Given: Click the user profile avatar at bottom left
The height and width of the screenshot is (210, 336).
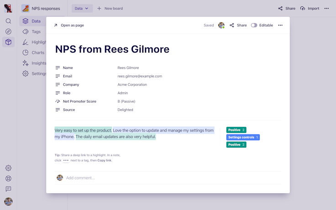Looking at the screenshot, I should pyautogui.click(x=8, y=202).
